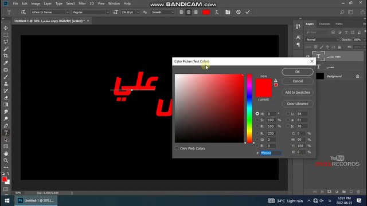This screenshot has width=367, height=206.
Task: Click Cancel in Color Picker
Action: pos(298,81)
